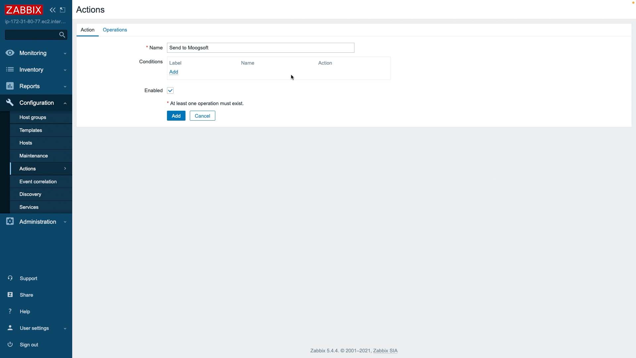This screenshot has width=636, height=358.
Task: Click the Add conditions link
Action: (174, 72)
